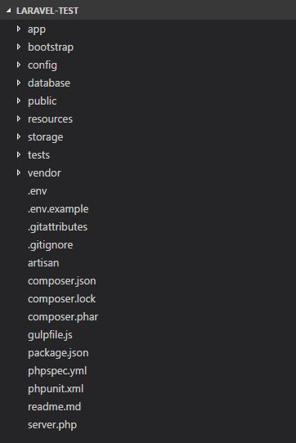Open the .env file
The image size is (296, 443).
pos(38,191)
